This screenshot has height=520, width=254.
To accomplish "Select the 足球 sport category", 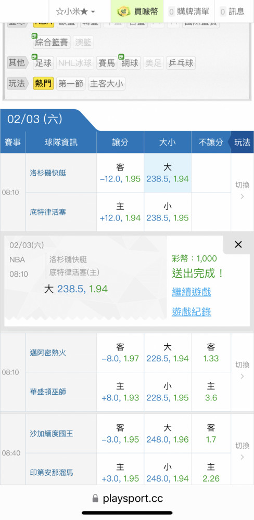I will 44,63.
